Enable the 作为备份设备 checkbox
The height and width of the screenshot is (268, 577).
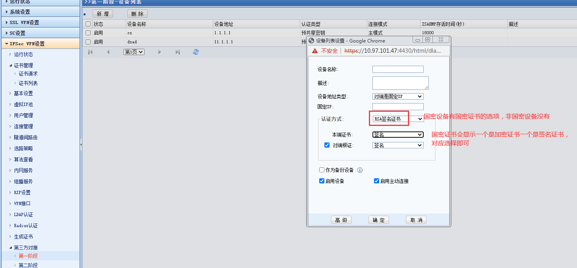click(x=322, y=170)
